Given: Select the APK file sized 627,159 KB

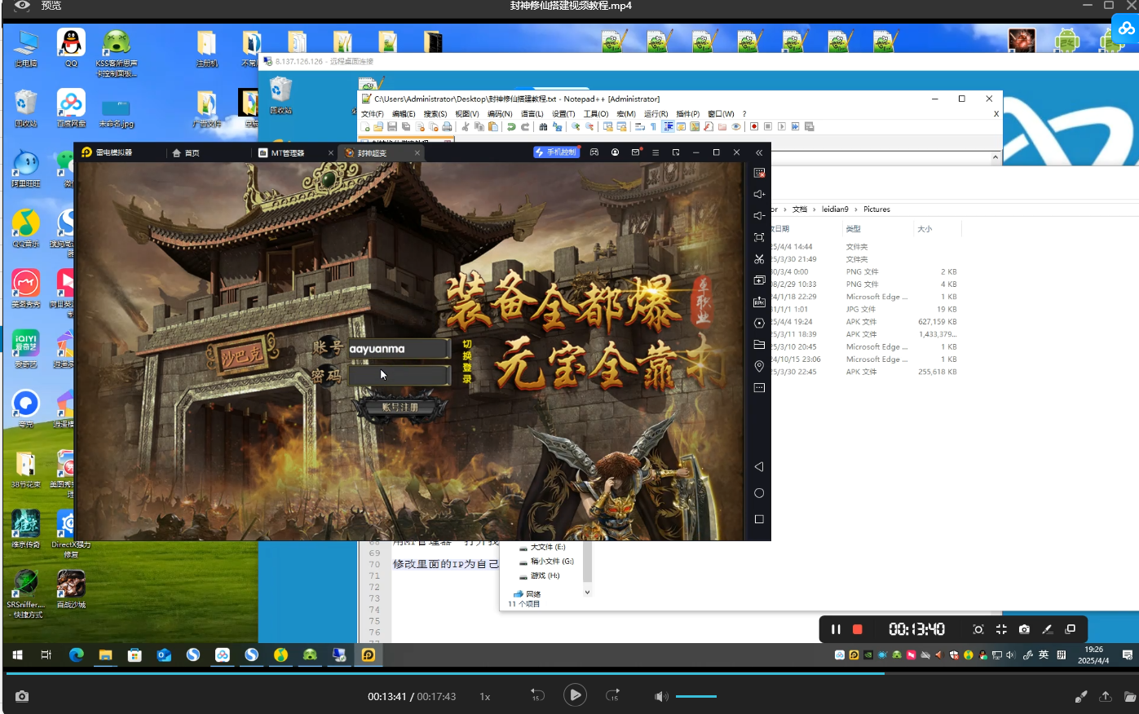Looking at the screenshot, I should click(x=864, y=322).
